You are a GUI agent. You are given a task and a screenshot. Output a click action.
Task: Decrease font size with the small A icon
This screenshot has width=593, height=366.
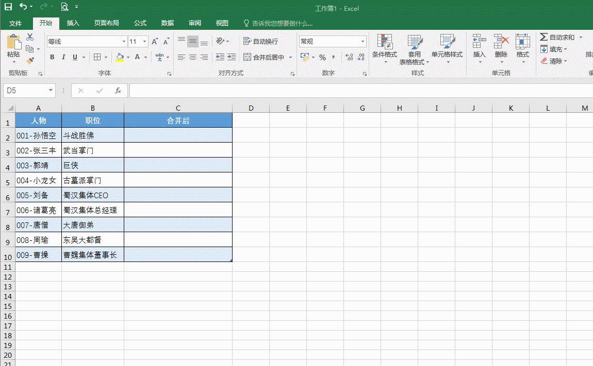coord(166,42)
